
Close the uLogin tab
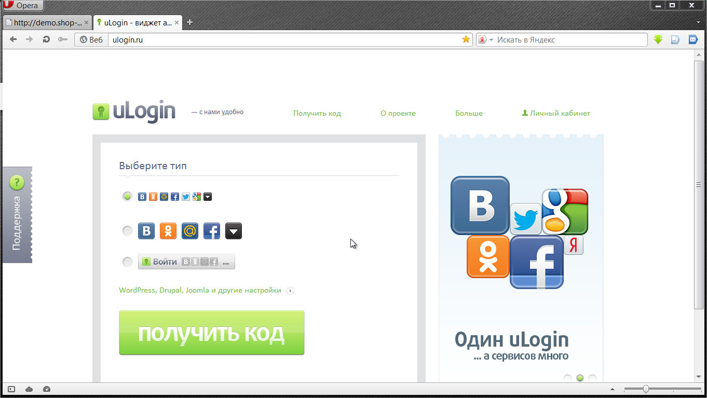pyautogui.click(x=176, y=23)
